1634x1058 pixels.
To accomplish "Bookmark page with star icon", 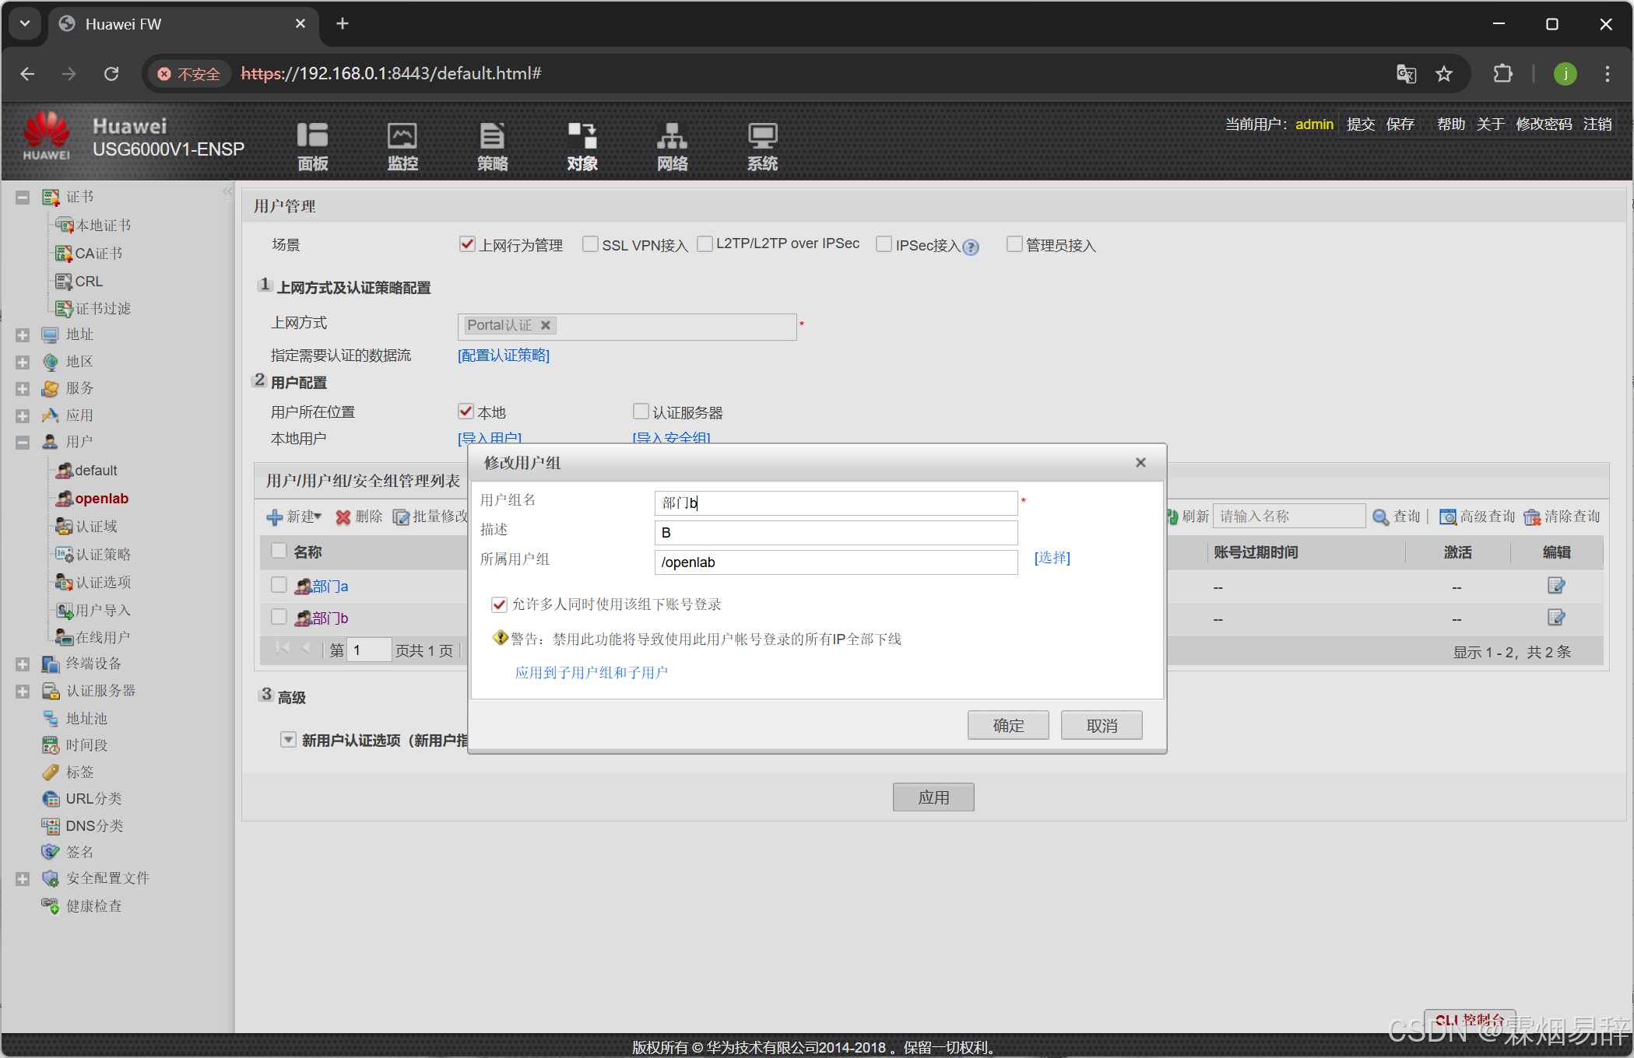I will pos(1444,74).
